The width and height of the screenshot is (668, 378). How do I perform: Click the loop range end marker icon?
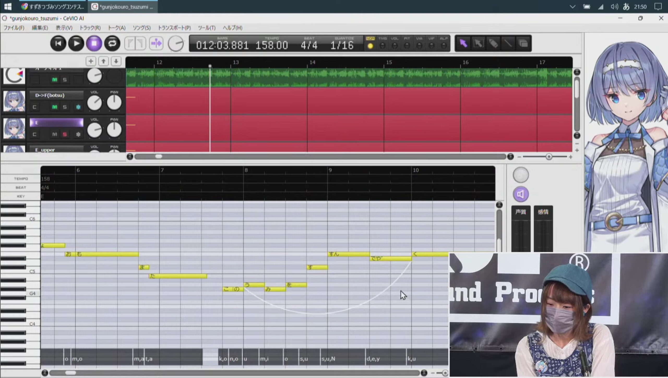[141, 43]
